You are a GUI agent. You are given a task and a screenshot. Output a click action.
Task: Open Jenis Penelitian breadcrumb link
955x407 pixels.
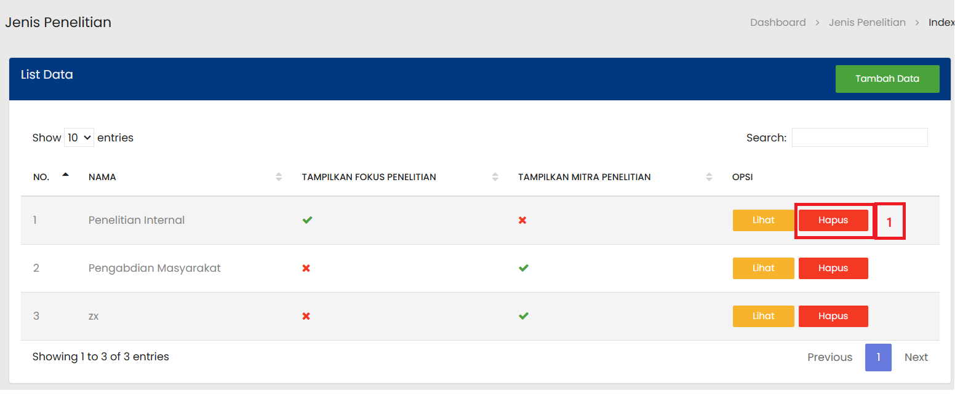click(x=867, y=23)
